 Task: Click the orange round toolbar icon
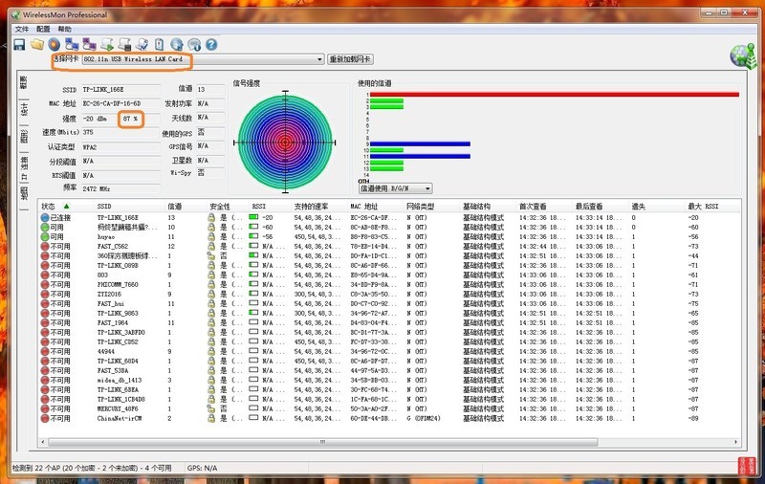55,44
